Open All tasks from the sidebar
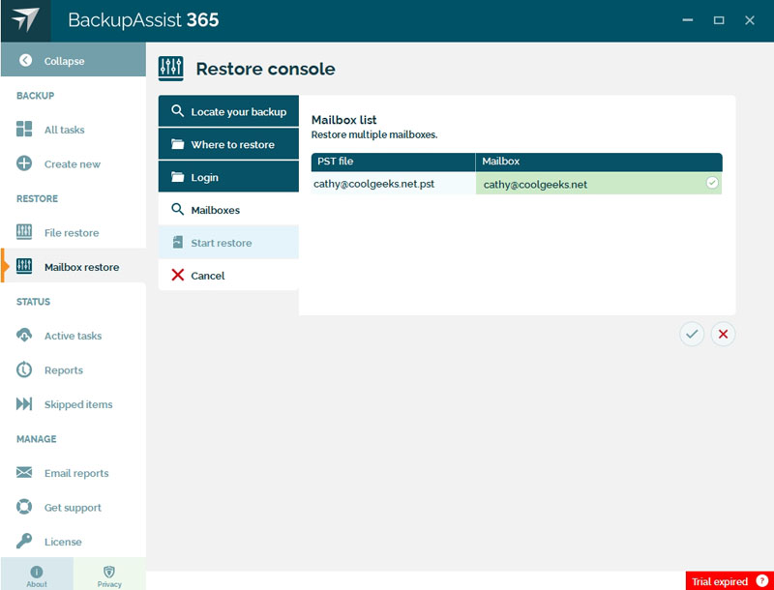Screen dimensions: 774x590 click(x=74, y=130)
